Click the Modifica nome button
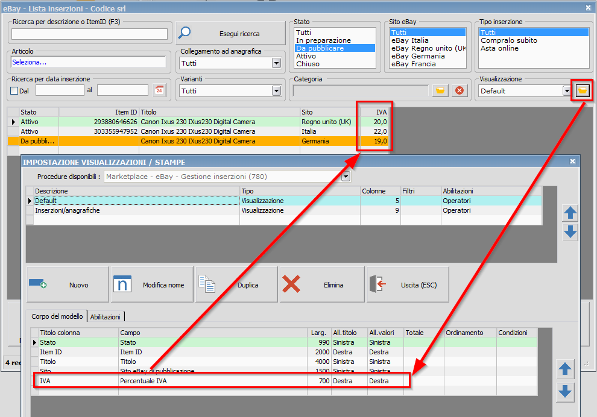The image size is (597, 417). 153,284
